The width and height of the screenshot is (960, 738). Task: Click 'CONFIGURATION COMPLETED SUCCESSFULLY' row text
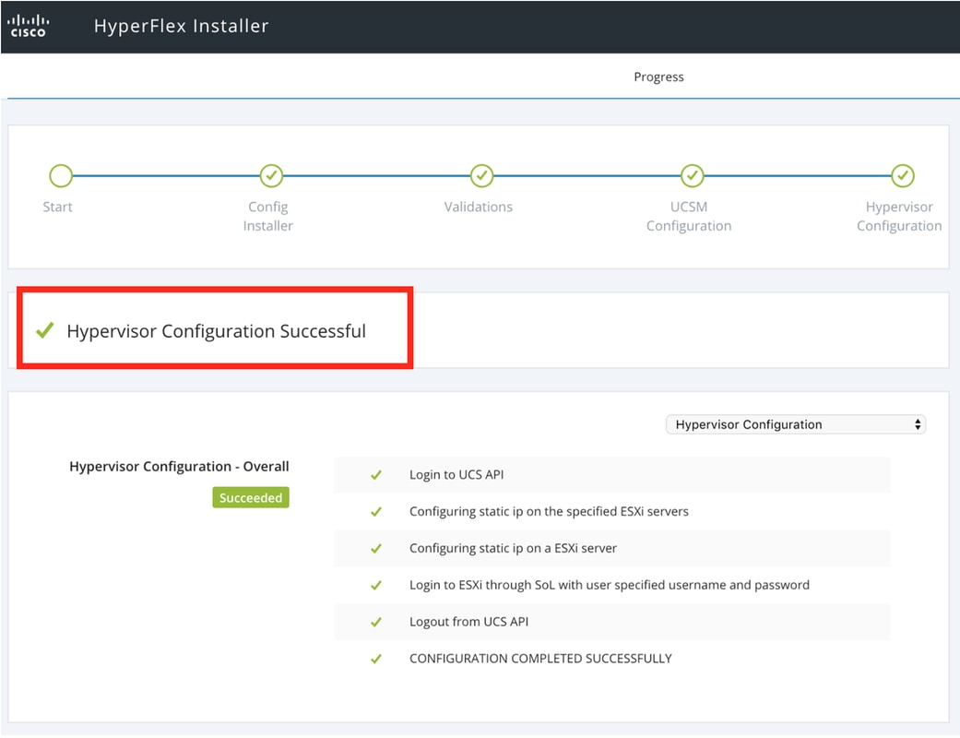point(540,659)
